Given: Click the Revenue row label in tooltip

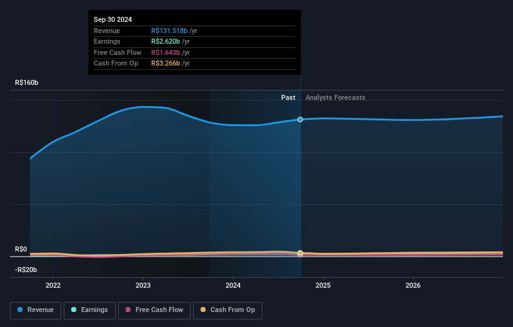Looking at the screenshot, I should pyautogui.click(x=107, y=31).
